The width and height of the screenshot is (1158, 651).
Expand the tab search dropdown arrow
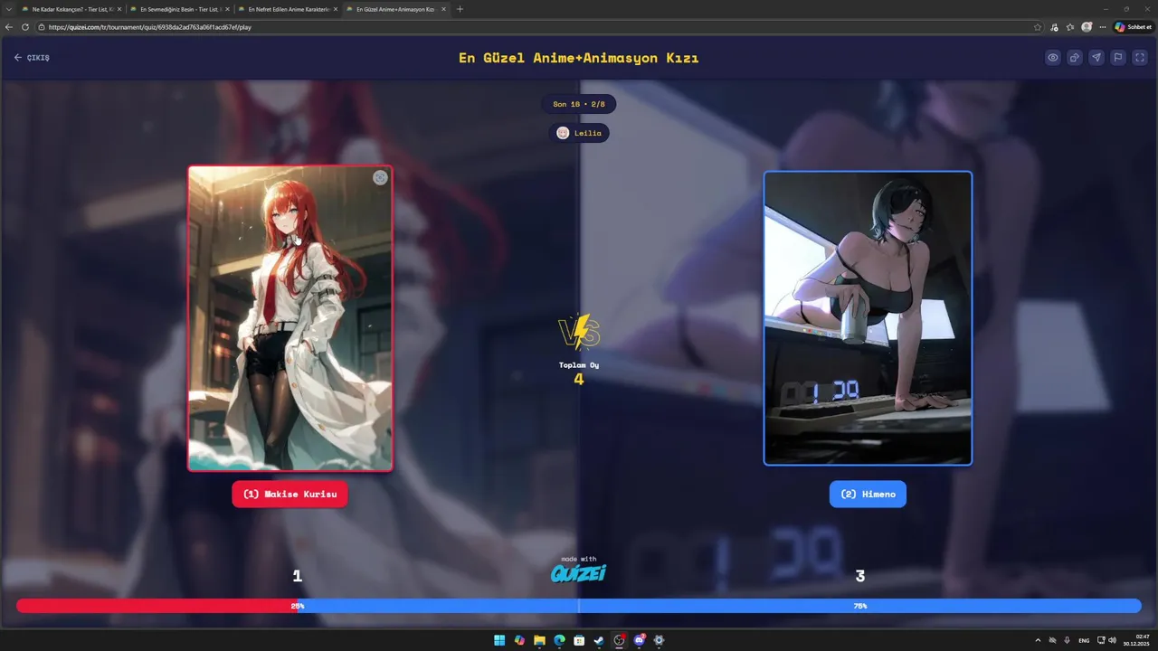[9, 9]
